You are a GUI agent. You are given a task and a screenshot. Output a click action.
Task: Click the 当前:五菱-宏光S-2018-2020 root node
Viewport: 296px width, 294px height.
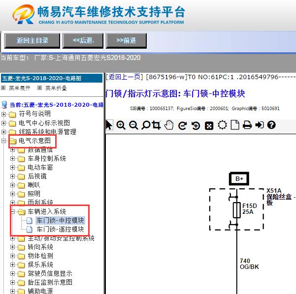[57, 105]
